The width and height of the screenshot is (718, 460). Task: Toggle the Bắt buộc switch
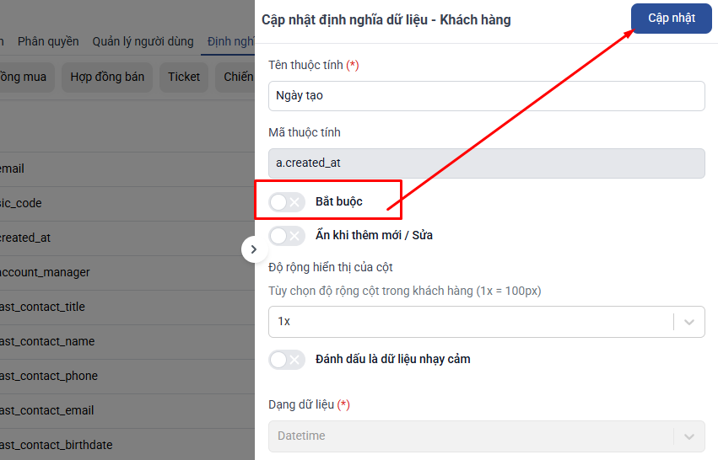click(287, 201)
